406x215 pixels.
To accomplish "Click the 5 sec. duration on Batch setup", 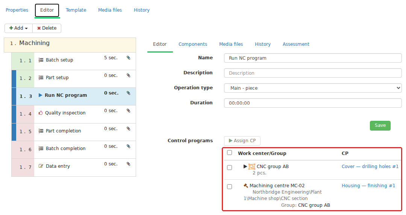I will click(111, 58).
